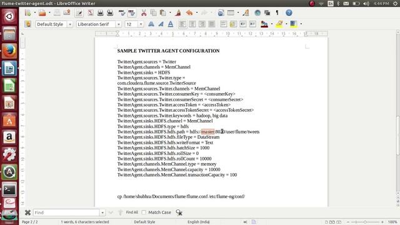
Task: Adjust the zoom slider in status bar
Action: pyautogui.click(x=365, y=222)
